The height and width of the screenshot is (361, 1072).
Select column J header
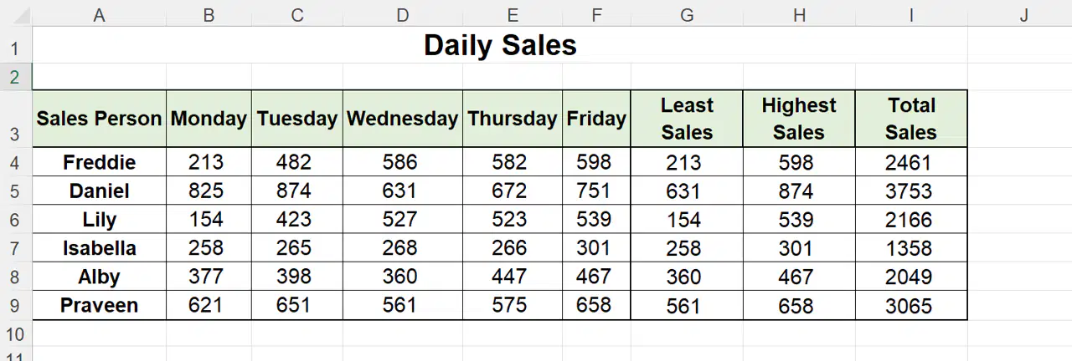[x=1023, y=13]
